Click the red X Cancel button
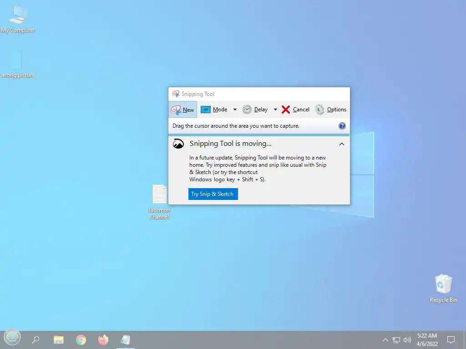The image size is (466, 349). (295, 110)
